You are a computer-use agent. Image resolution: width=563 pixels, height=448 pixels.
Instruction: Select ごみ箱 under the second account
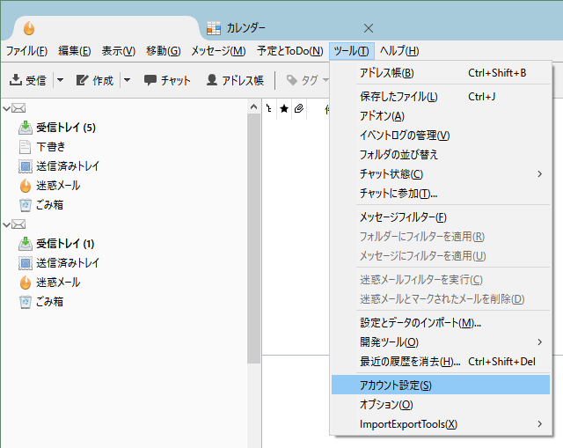pyautogui.click(x=49, y=302)
